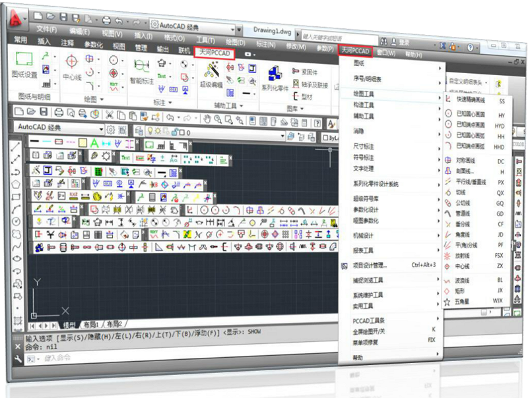Click the help question mark in title bar
Image resolution: width=528 pixels, height=398 pixels.
(470, 47)
